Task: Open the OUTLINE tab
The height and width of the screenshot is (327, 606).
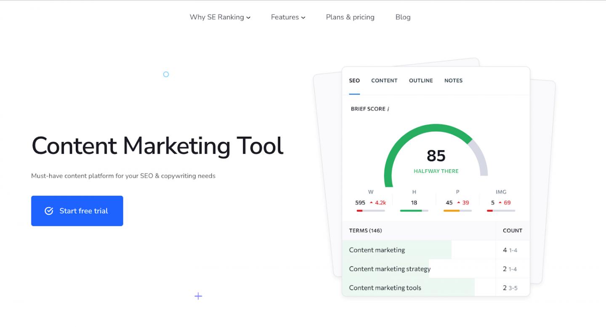Action: pyautogui.click(x=421, y=81)
